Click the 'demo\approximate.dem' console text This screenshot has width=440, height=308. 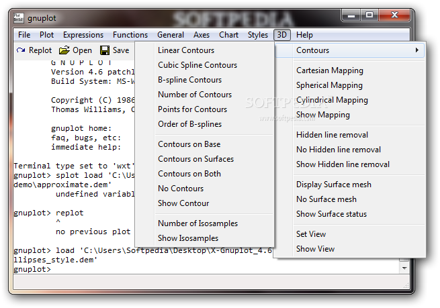click(x=62, y=185)
